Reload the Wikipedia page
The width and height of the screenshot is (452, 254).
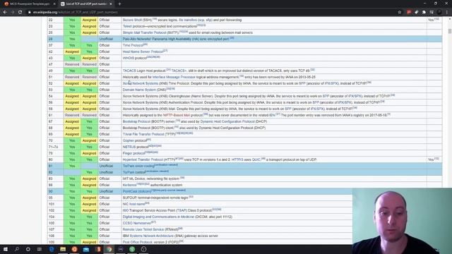(20, 12)
